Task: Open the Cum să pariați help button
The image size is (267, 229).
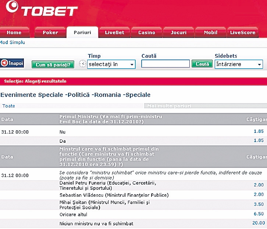Action: [x=53, y=65]
